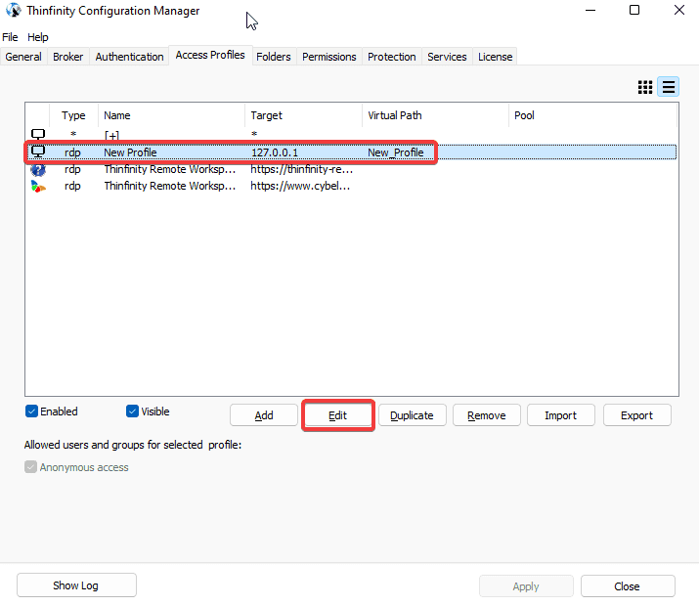Edit the selected profile
This screenshot has width=699, height=606.
(337, 415)
